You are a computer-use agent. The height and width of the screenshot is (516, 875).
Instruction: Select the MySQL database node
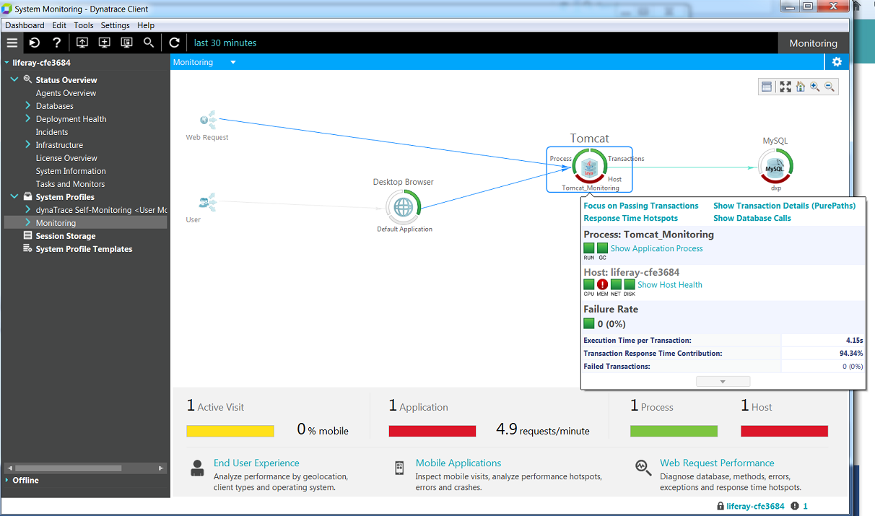coord(775,167)
